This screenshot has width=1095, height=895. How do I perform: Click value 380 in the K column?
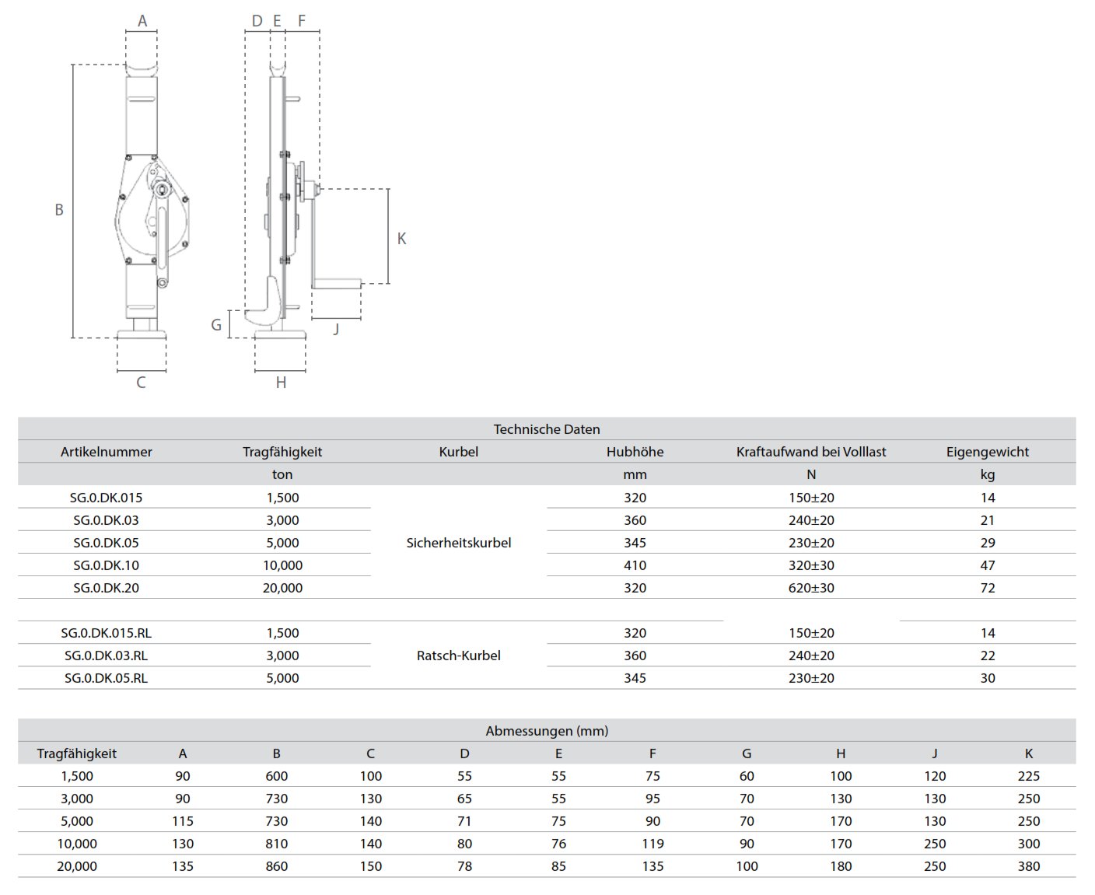(x=1028, y=866)
